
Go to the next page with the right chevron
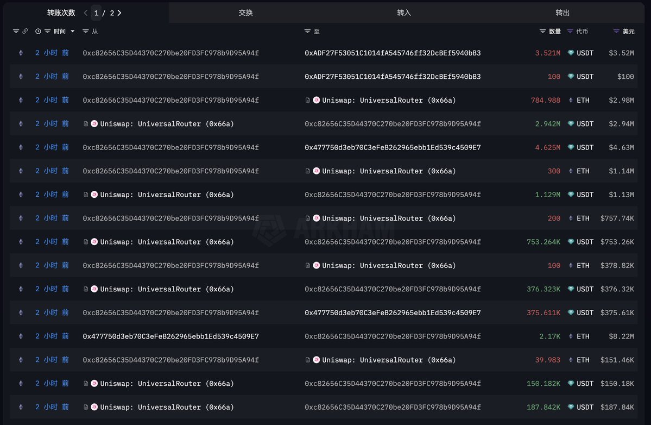pyautogui.click(x=119, y=13)
